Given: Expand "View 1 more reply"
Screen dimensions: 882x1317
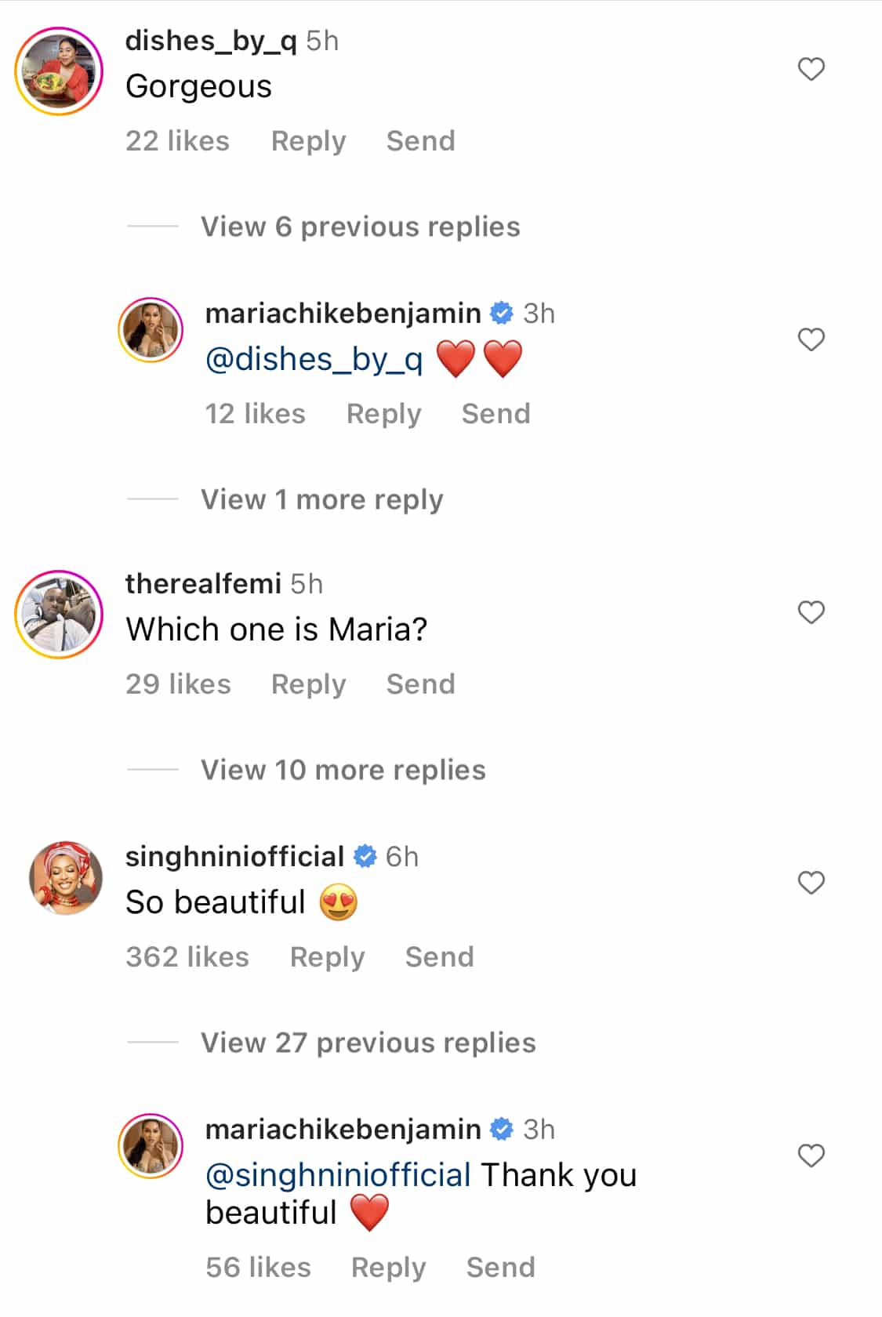Looking at the screenshot, I should point(321,499).
